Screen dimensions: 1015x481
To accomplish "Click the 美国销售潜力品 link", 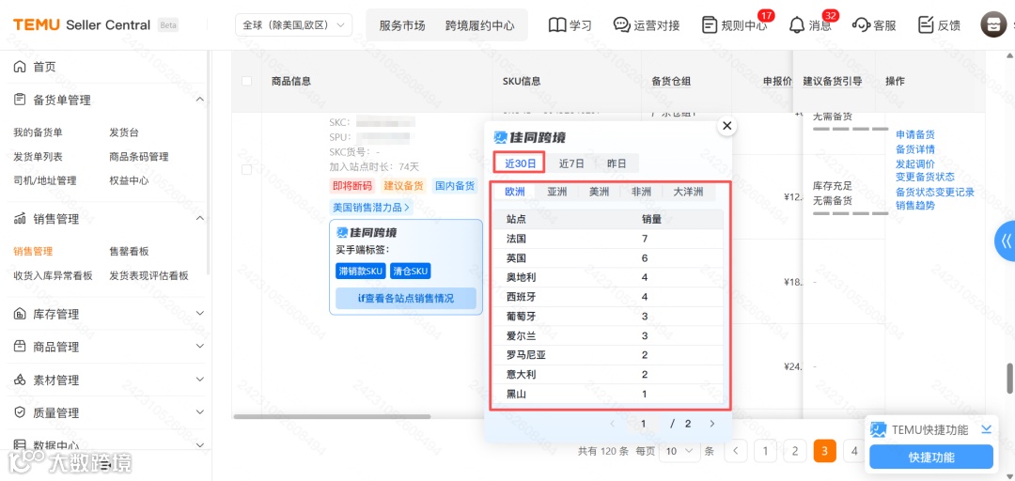I will [x=371, y=208].
